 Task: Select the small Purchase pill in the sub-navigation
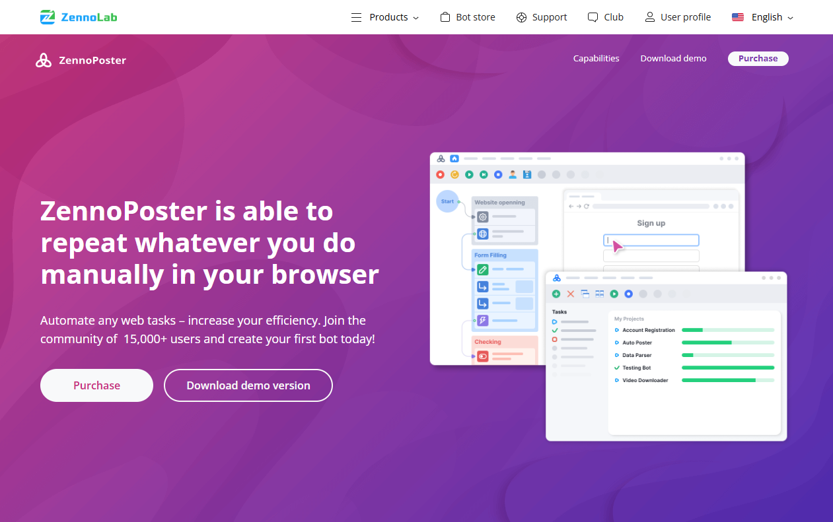[758, 58]
